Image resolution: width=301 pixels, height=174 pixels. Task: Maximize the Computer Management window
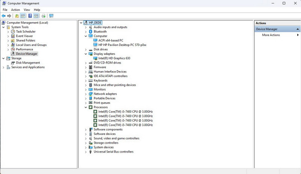[284, 3]
